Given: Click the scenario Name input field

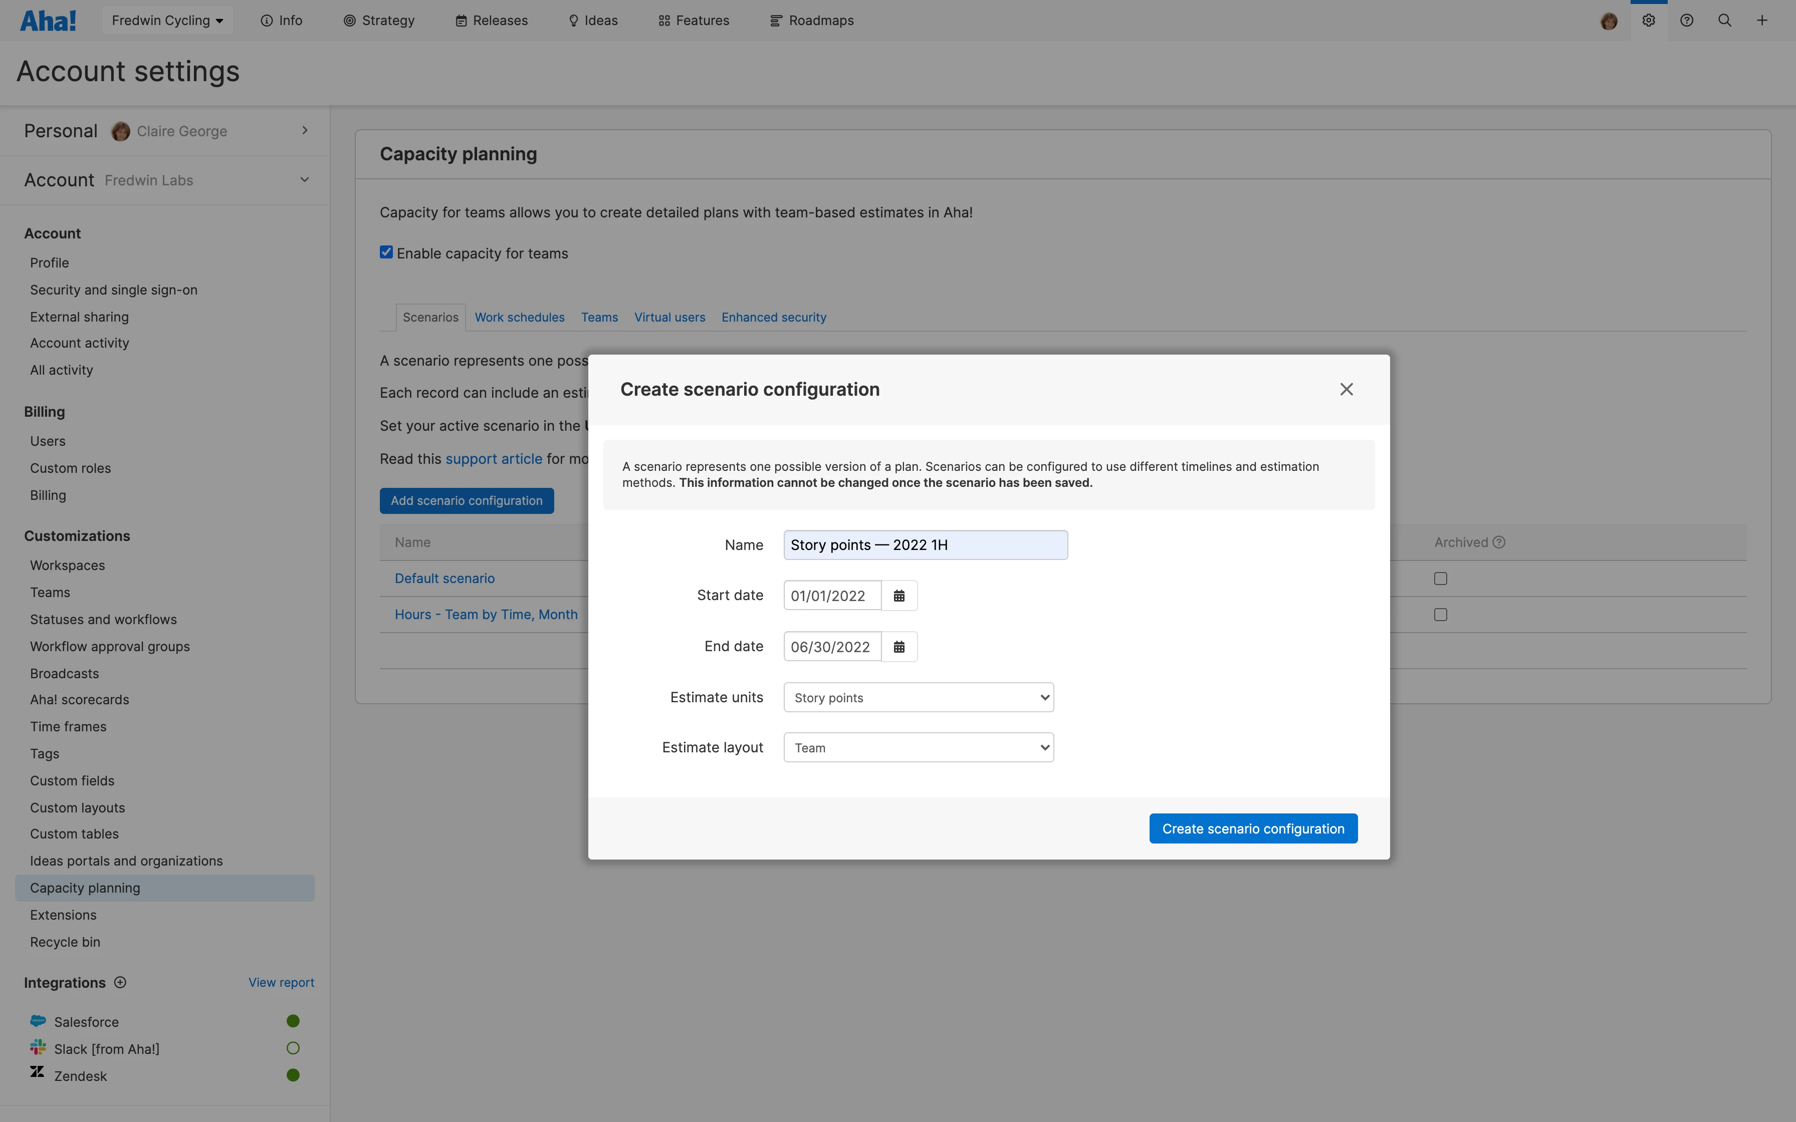Looking at the screenshot, I should tap(925, 545).
